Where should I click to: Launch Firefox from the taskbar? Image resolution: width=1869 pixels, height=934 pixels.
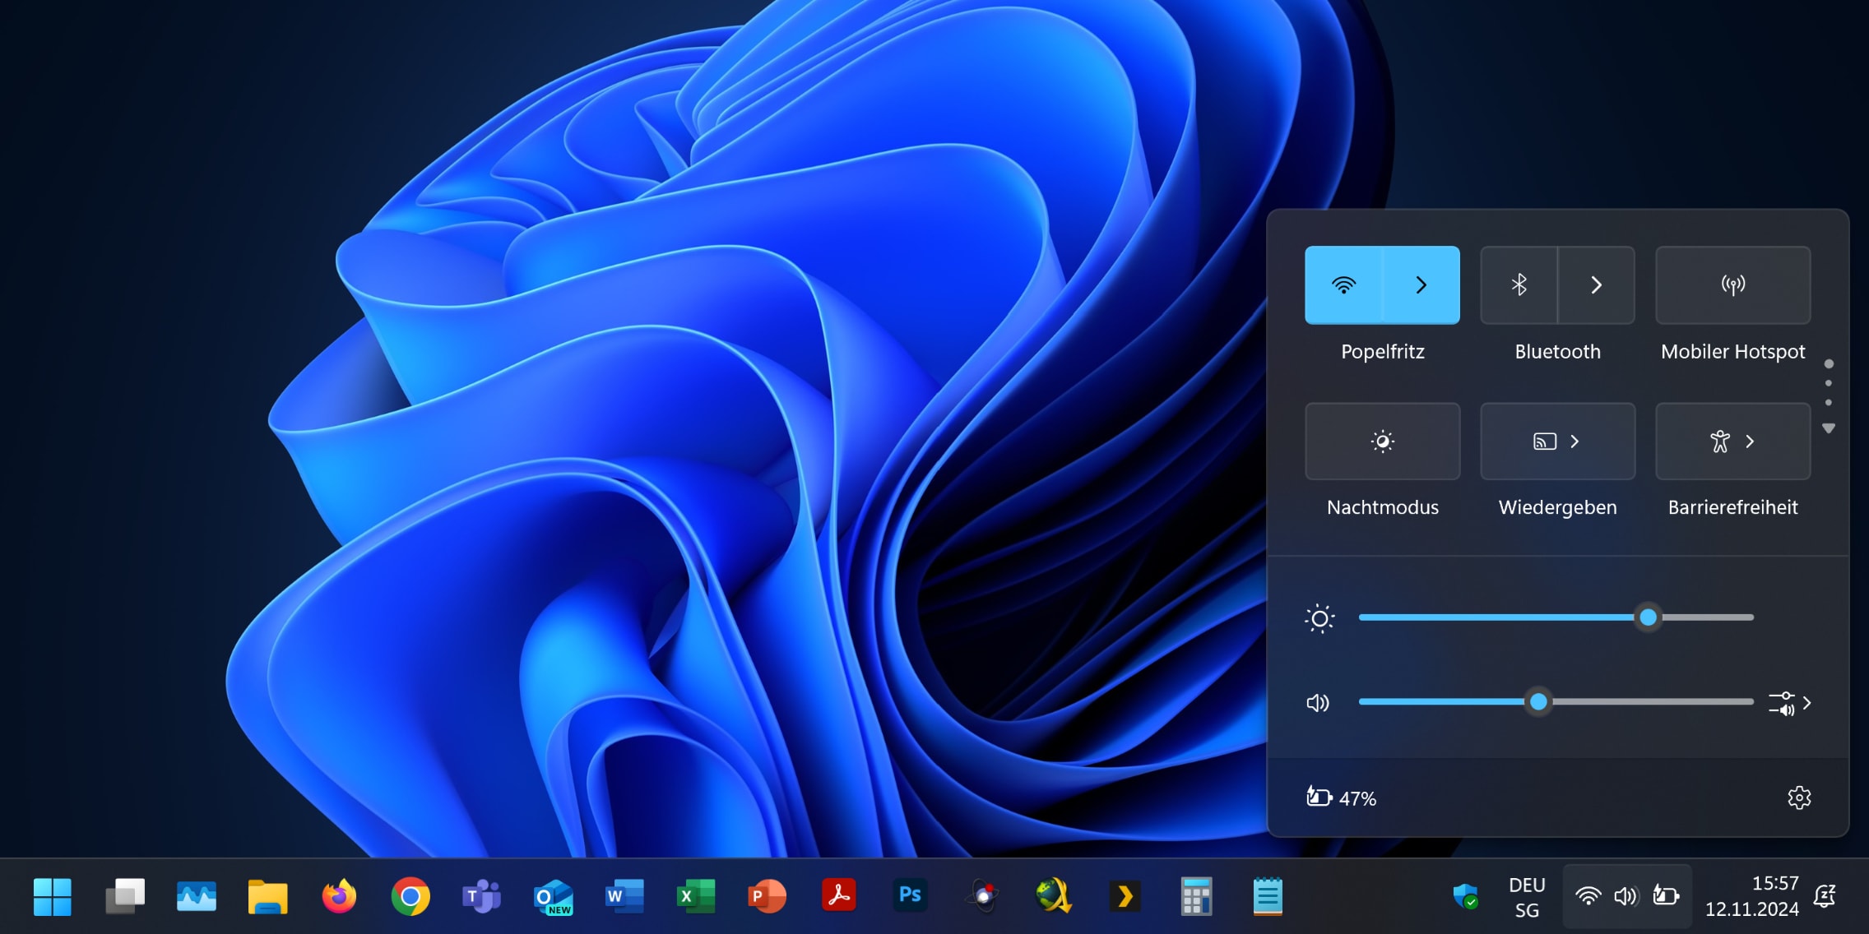pos(339,895)
